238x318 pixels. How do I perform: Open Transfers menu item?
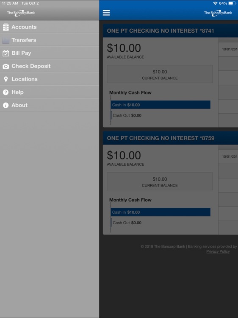[x=50, y=40]
